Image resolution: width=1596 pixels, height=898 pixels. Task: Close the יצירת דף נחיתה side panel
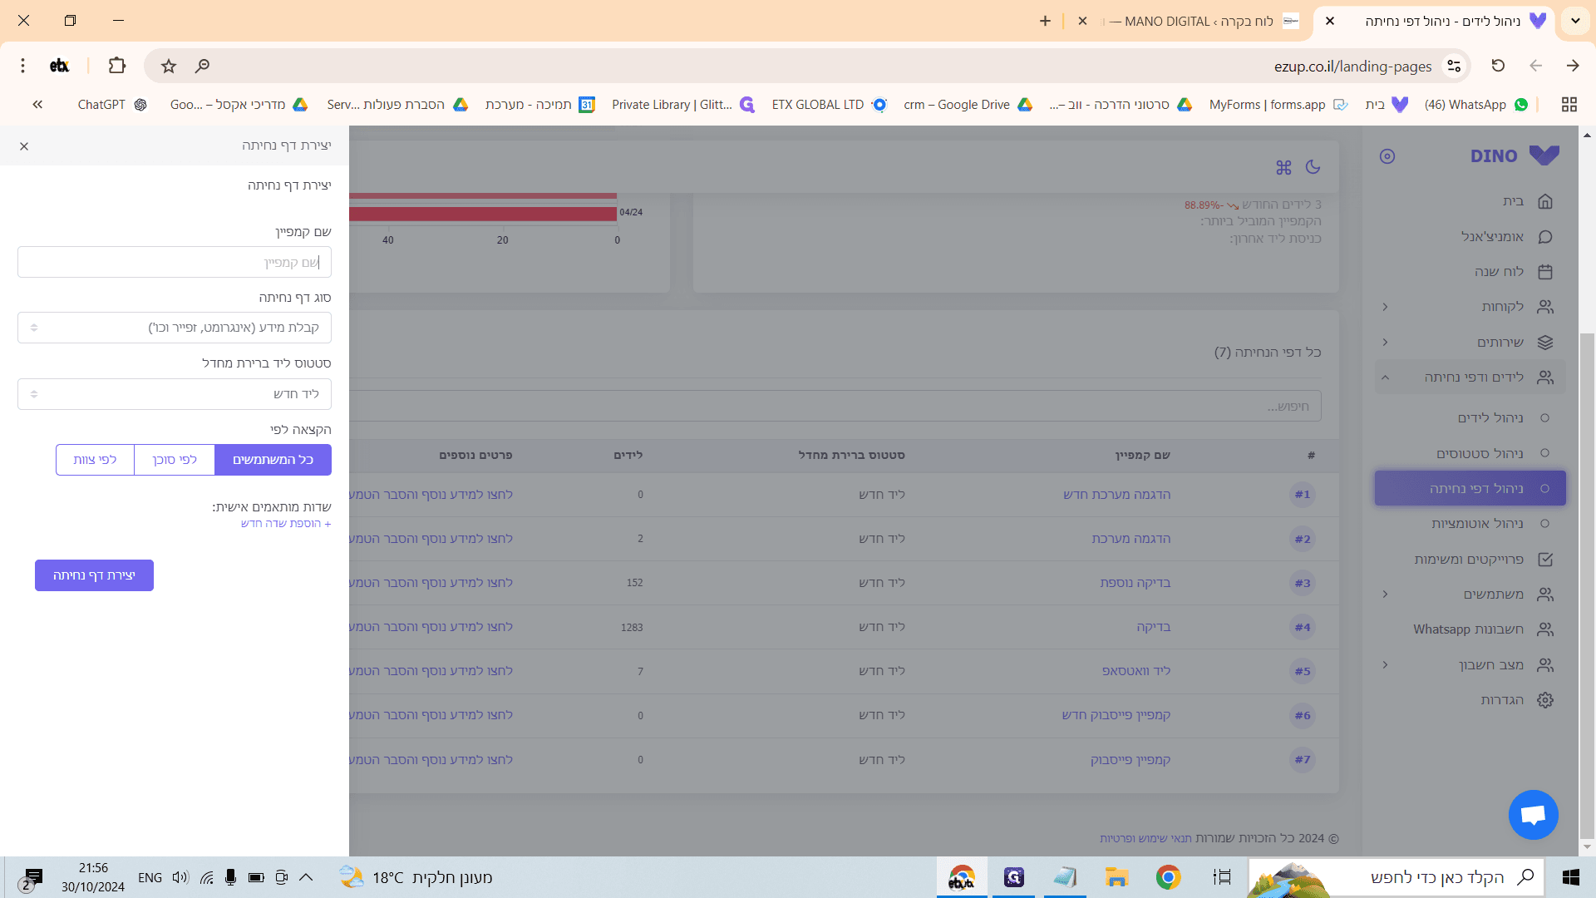(24, 146)
